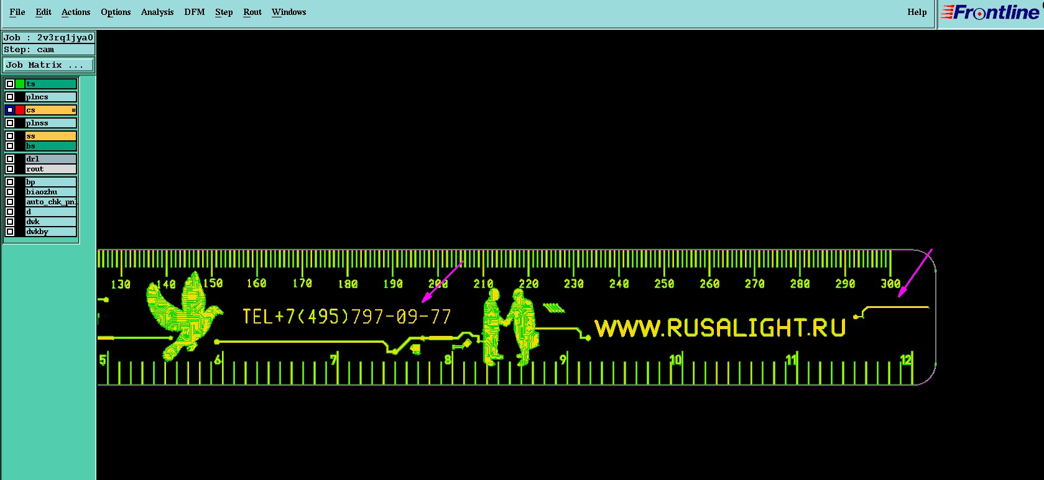Click the Frontline logo
The width and height of the screenshot is (1044, 480).
coord(991,13)
